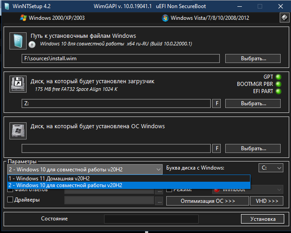Toggle the Режим checkbox
This screenshot has width=291, height=233.
(x=169, y=190)
